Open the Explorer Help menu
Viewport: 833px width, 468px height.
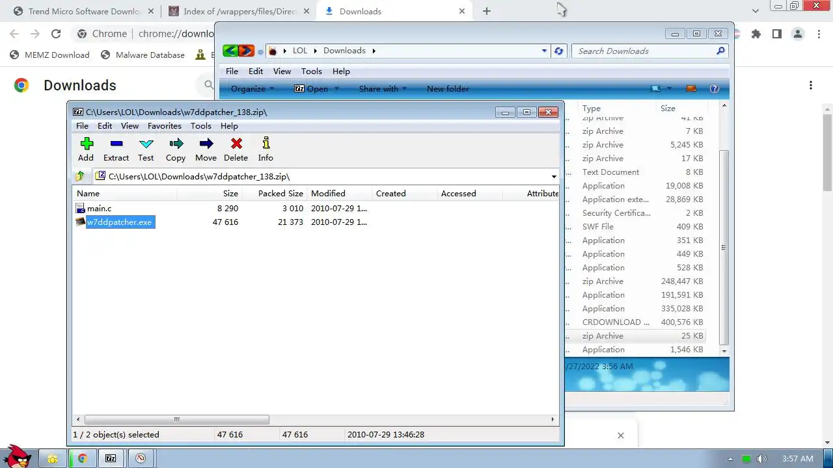click(x=341, y=71)
